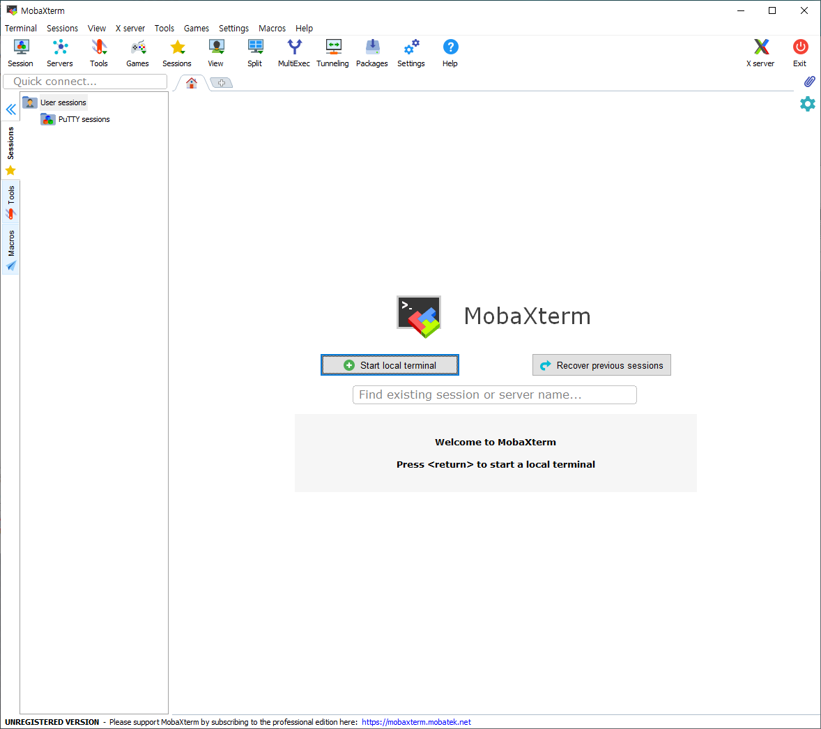821x729 pixels.
Task: Close the MobaXterm window
Action: click(804, 10)
